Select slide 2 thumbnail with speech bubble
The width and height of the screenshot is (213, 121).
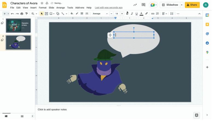[18, 42]
